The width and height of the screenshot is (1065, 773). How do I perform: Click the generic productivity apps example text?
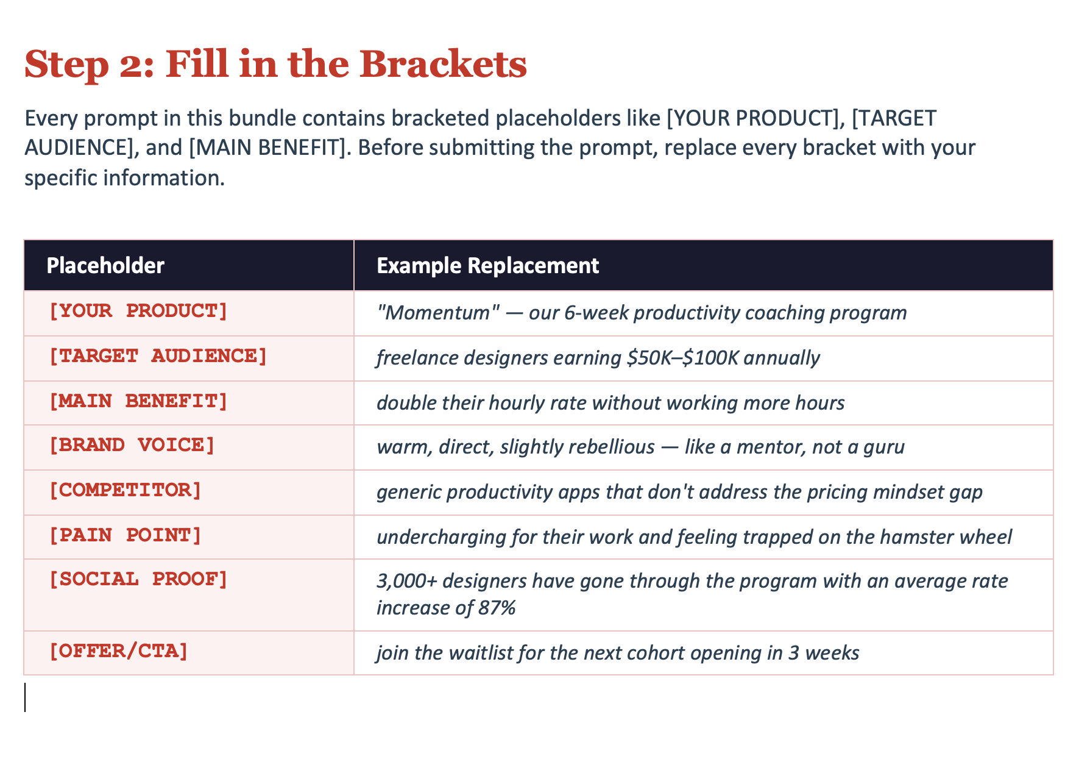[679, 493]
